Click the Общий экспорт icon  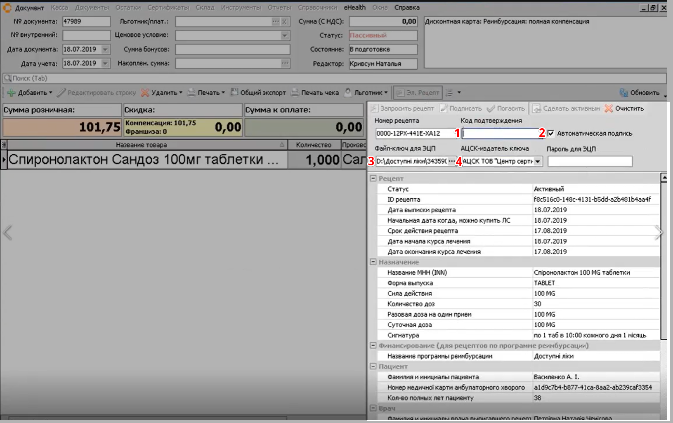[234, 92]
